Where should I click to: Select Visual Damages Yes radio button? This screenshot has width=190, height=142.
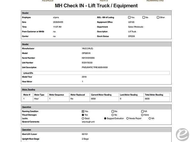[x=83, y=115]
